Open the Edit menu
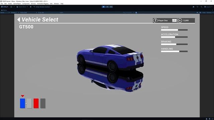The height and width of the screenshot is (120, 214). point(5,4)
